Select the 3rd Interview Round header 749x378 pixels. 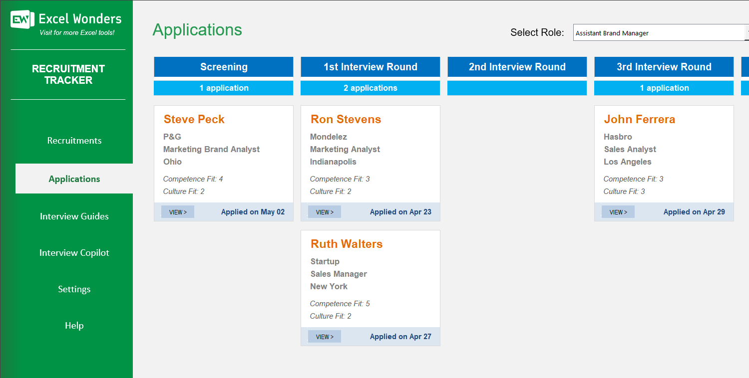pos(664,66)
